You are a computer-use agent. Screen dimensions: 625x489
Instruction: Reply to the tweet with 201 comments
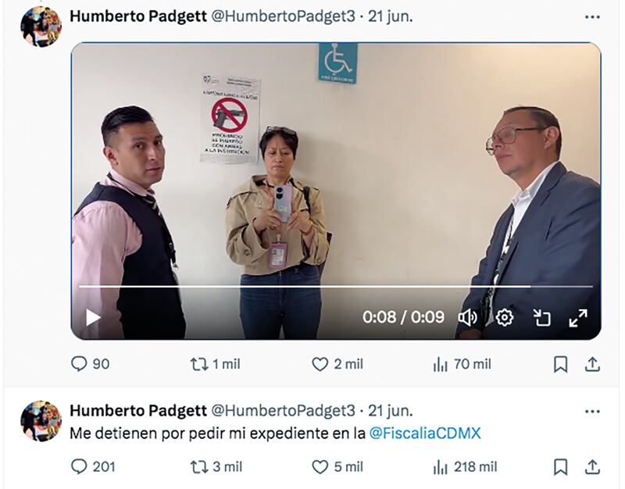(x=93, y=466)
